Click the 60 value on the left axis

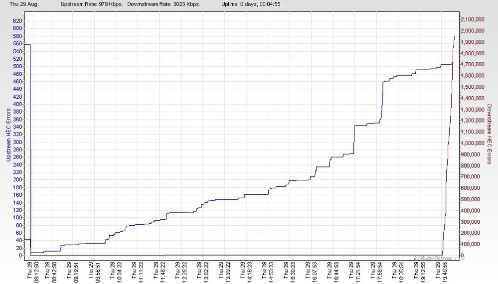[x=19, y=233]
